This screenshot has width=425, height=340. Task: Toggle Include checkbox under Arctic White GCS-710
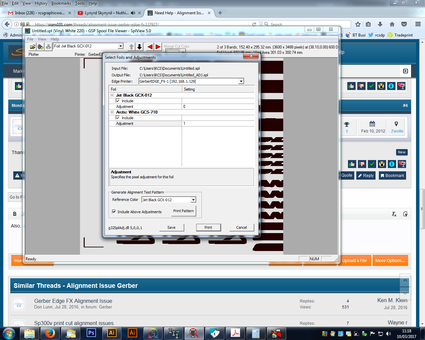[x=118, y=118]
